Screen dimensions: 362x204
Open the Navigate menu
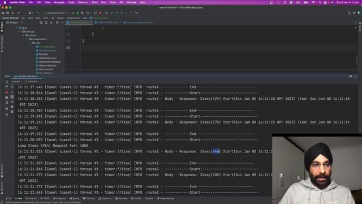pos(59,2)
